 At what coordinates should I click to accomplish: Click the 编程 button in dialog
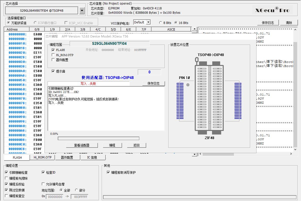[112, 145]
